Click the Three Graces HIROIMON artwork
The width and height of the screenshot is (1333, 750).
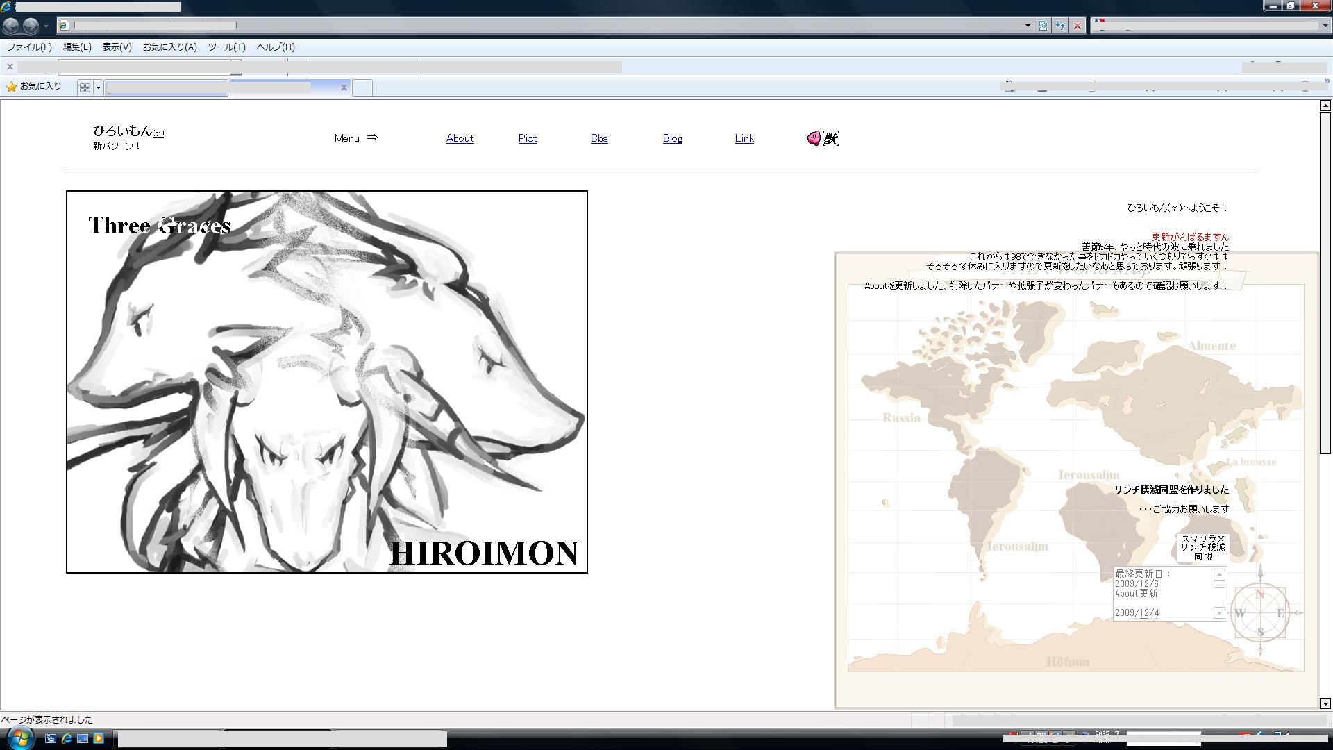pyautogui.click(x=326, y=382)
